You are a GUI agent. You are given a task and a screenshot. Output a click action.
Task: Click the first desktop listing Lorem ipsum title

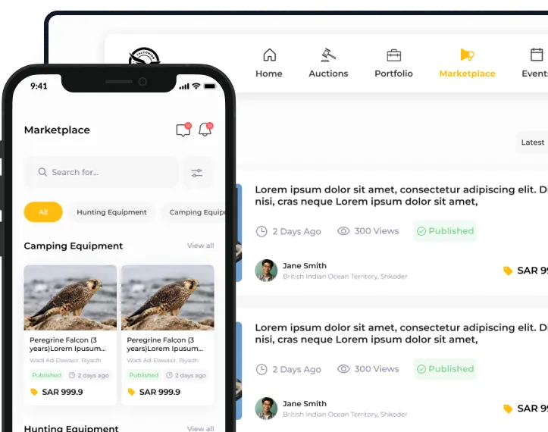point(401,196)
